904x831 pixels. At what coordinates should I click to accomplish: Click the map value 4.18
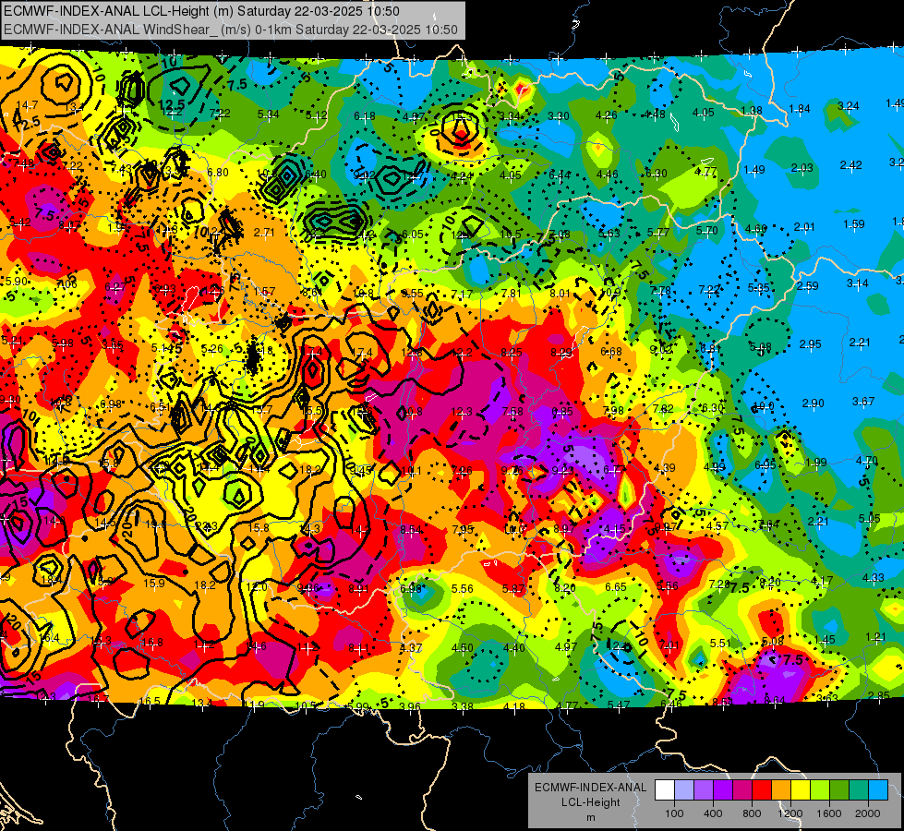coord(514,706)
